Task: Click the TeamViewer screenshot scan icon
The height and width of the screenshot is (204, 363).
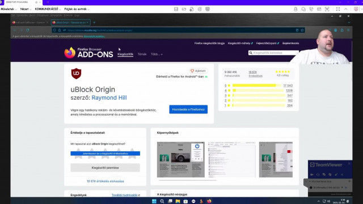Action: [x=327, y=9]
